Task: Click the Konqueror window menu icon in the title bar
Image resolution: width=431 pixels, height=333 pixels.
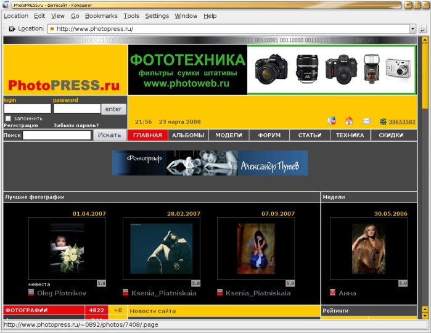Action: click(x=5, y=5)
